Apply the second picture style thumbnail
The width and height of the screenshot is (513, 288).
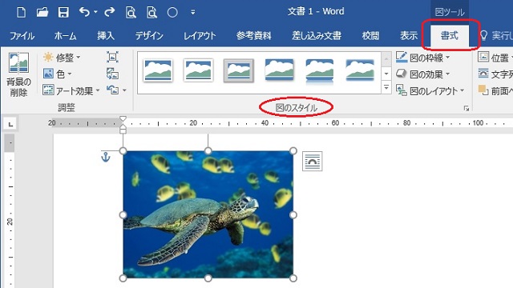198,70
